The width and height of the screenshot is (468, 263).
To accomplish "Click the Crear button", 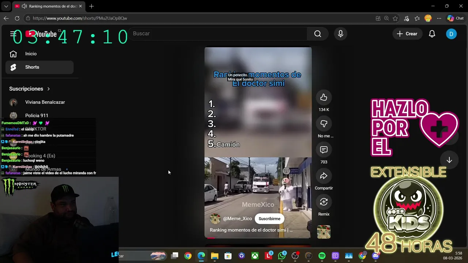I will [407, 34].
